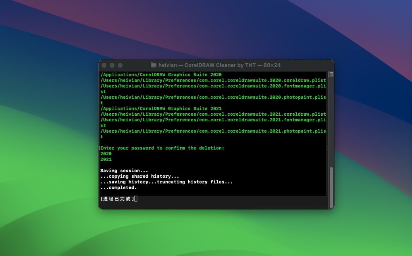
Task: Click the 2021.coreldraw.plist path line
Action: point(213,114)
